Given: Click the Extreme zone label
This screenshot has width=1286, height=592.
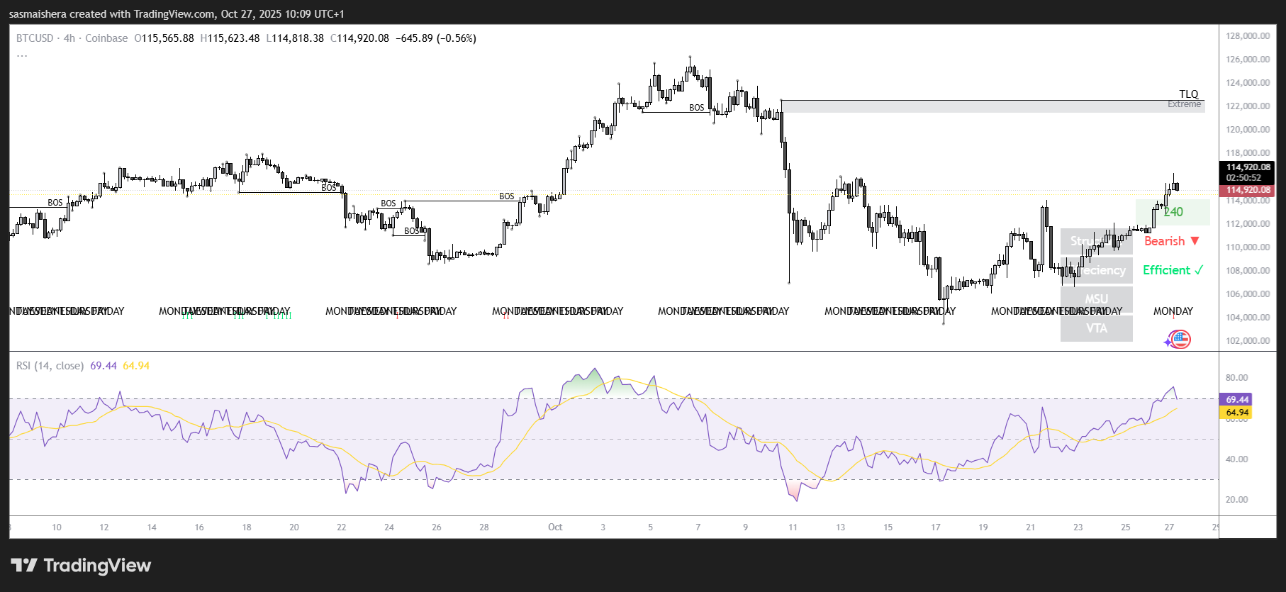Looking at the screenshot, I should pyautogui.click(x=1185, y=104).
